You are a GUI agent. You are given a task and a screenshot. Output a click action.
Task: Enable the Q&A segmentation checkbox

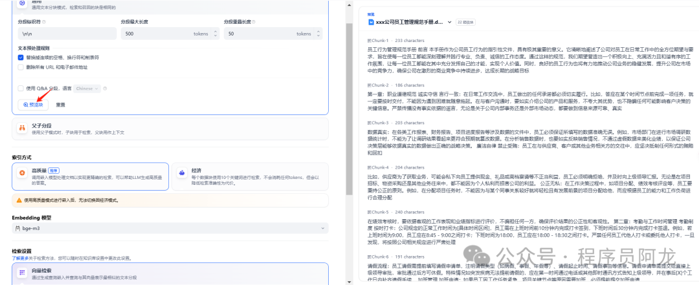[x=21, y=87]
